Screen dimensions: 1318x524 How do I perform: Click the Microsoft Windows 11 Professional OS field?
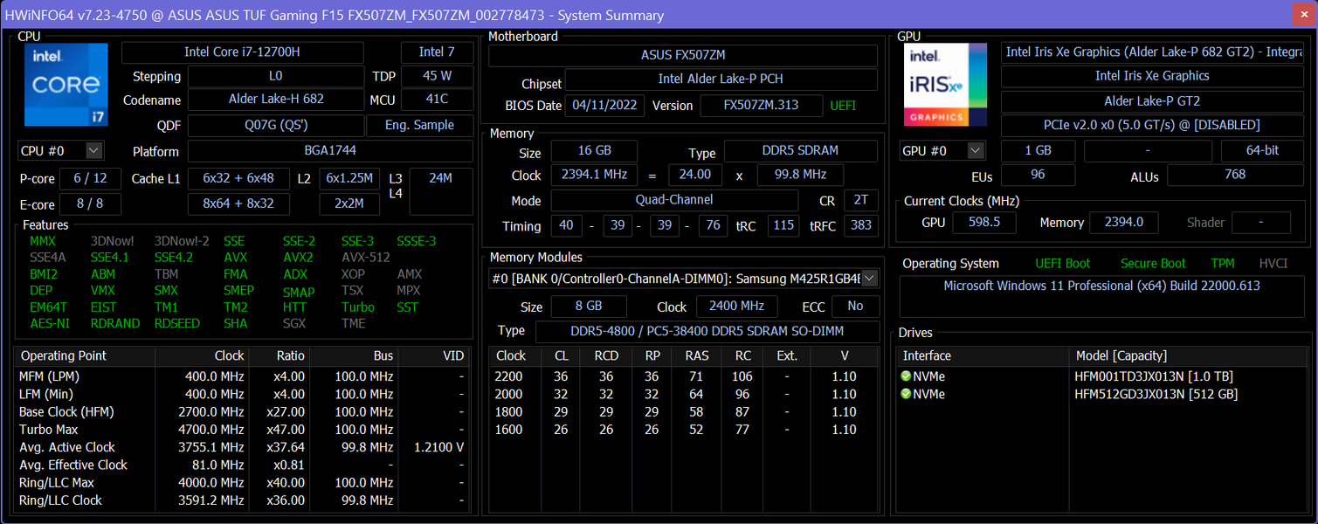click(x=1101, y=297)
